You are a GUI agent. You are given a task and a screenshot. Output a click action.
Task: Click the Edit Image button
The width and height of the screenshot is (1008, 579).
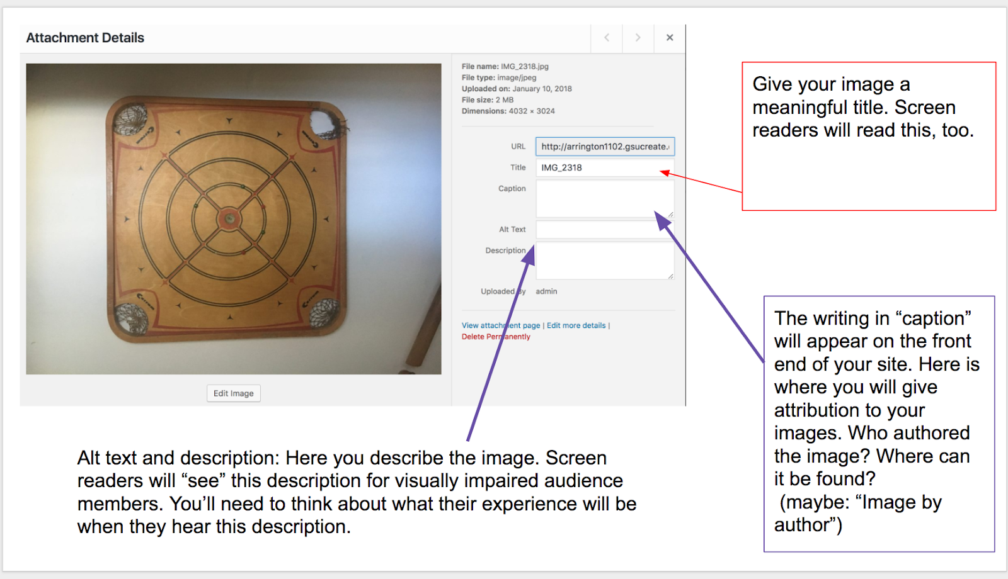pyautogui.click(x=234, y=393)
